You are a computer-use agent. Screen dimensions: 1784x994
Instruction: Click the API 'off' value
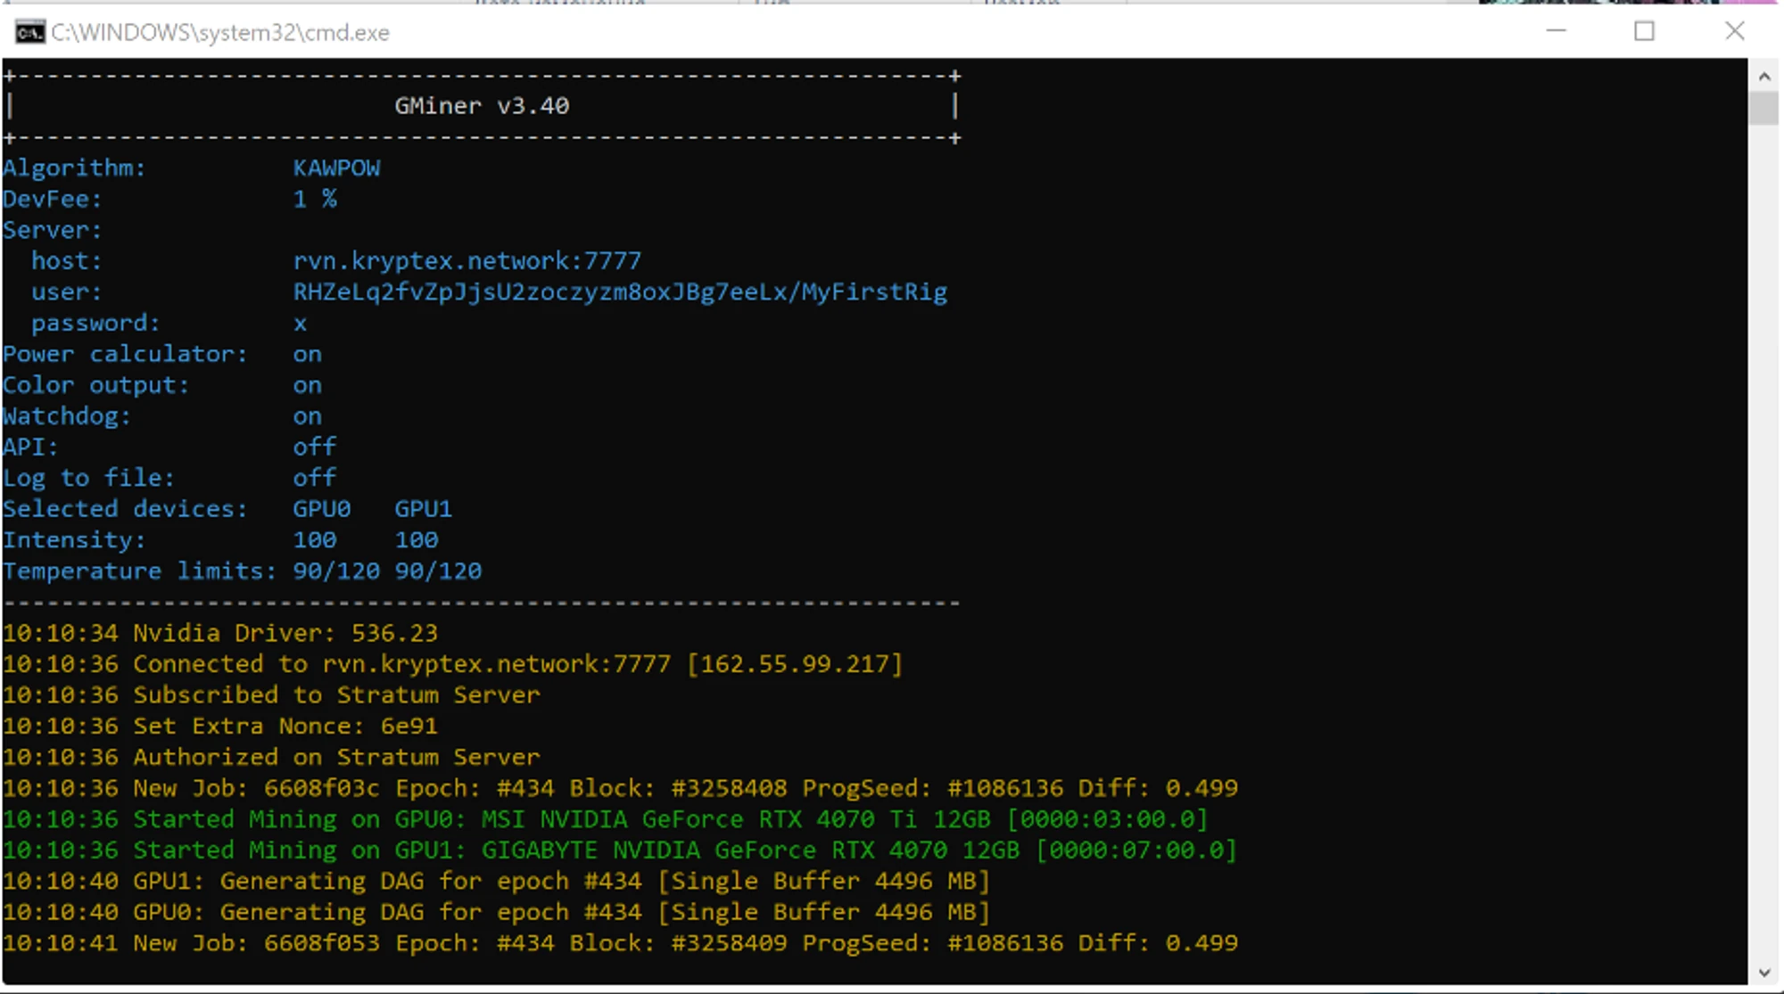coord(314,447)
